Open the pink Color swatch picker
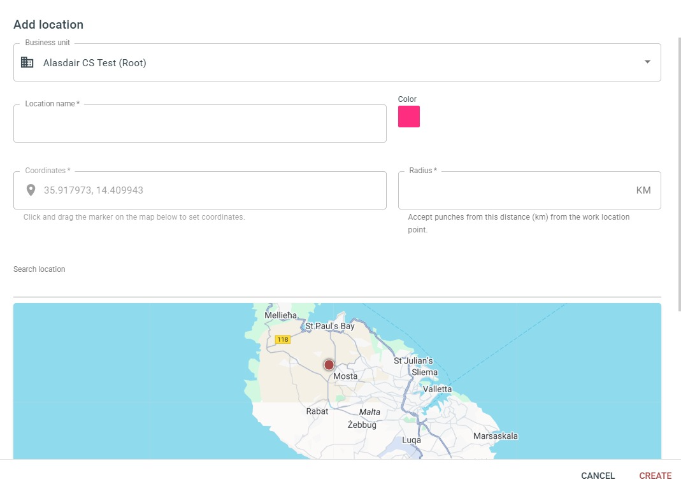 tap(409, 117)
